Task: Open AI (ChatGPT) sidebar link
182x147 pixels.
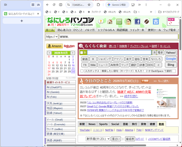Action: [x=60, y=87]
